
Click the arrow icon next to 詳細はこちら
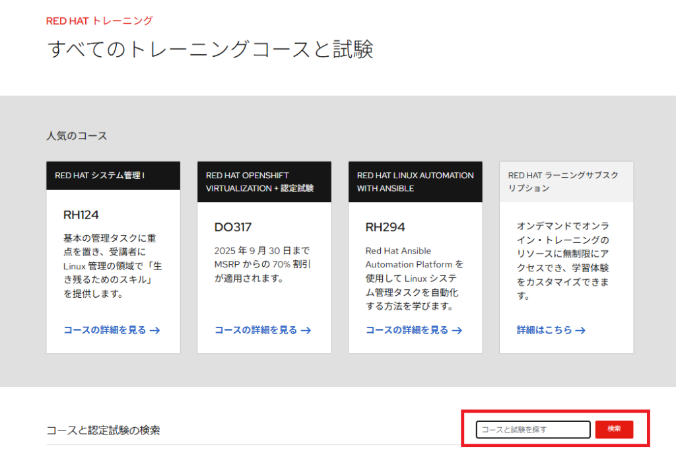click(x=580, y=330)
